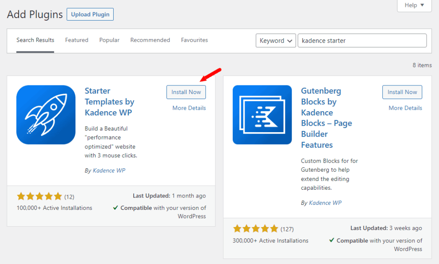
Task: Click the plugin search field
Action: 362,41
